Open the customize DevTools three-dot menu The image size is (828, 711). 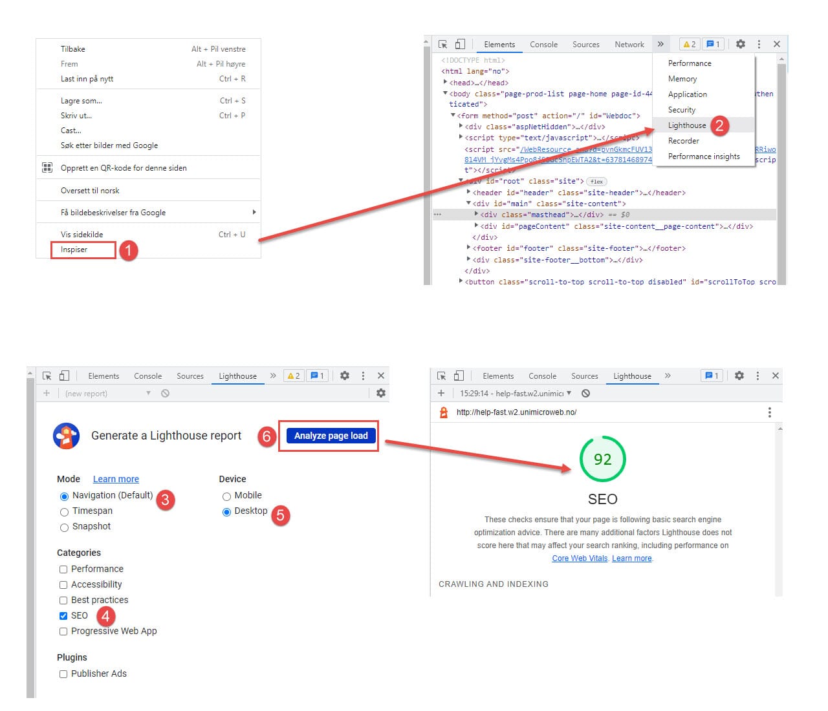[x=759, y=44]
